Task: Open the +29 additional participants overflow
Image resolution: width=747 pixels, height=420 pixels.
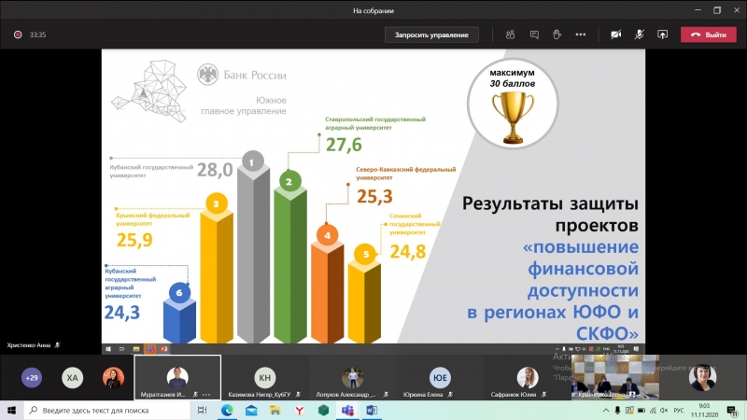Action: (x=32, y=378)
